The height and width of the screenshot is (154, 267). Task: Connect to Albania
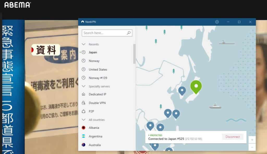click(94, 128)
